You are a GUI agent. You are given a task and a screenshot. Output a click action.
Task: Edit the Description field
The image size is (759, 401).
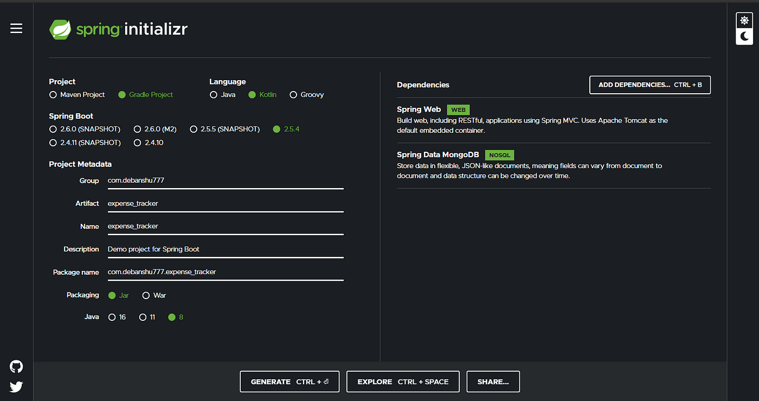click(226, 249)
